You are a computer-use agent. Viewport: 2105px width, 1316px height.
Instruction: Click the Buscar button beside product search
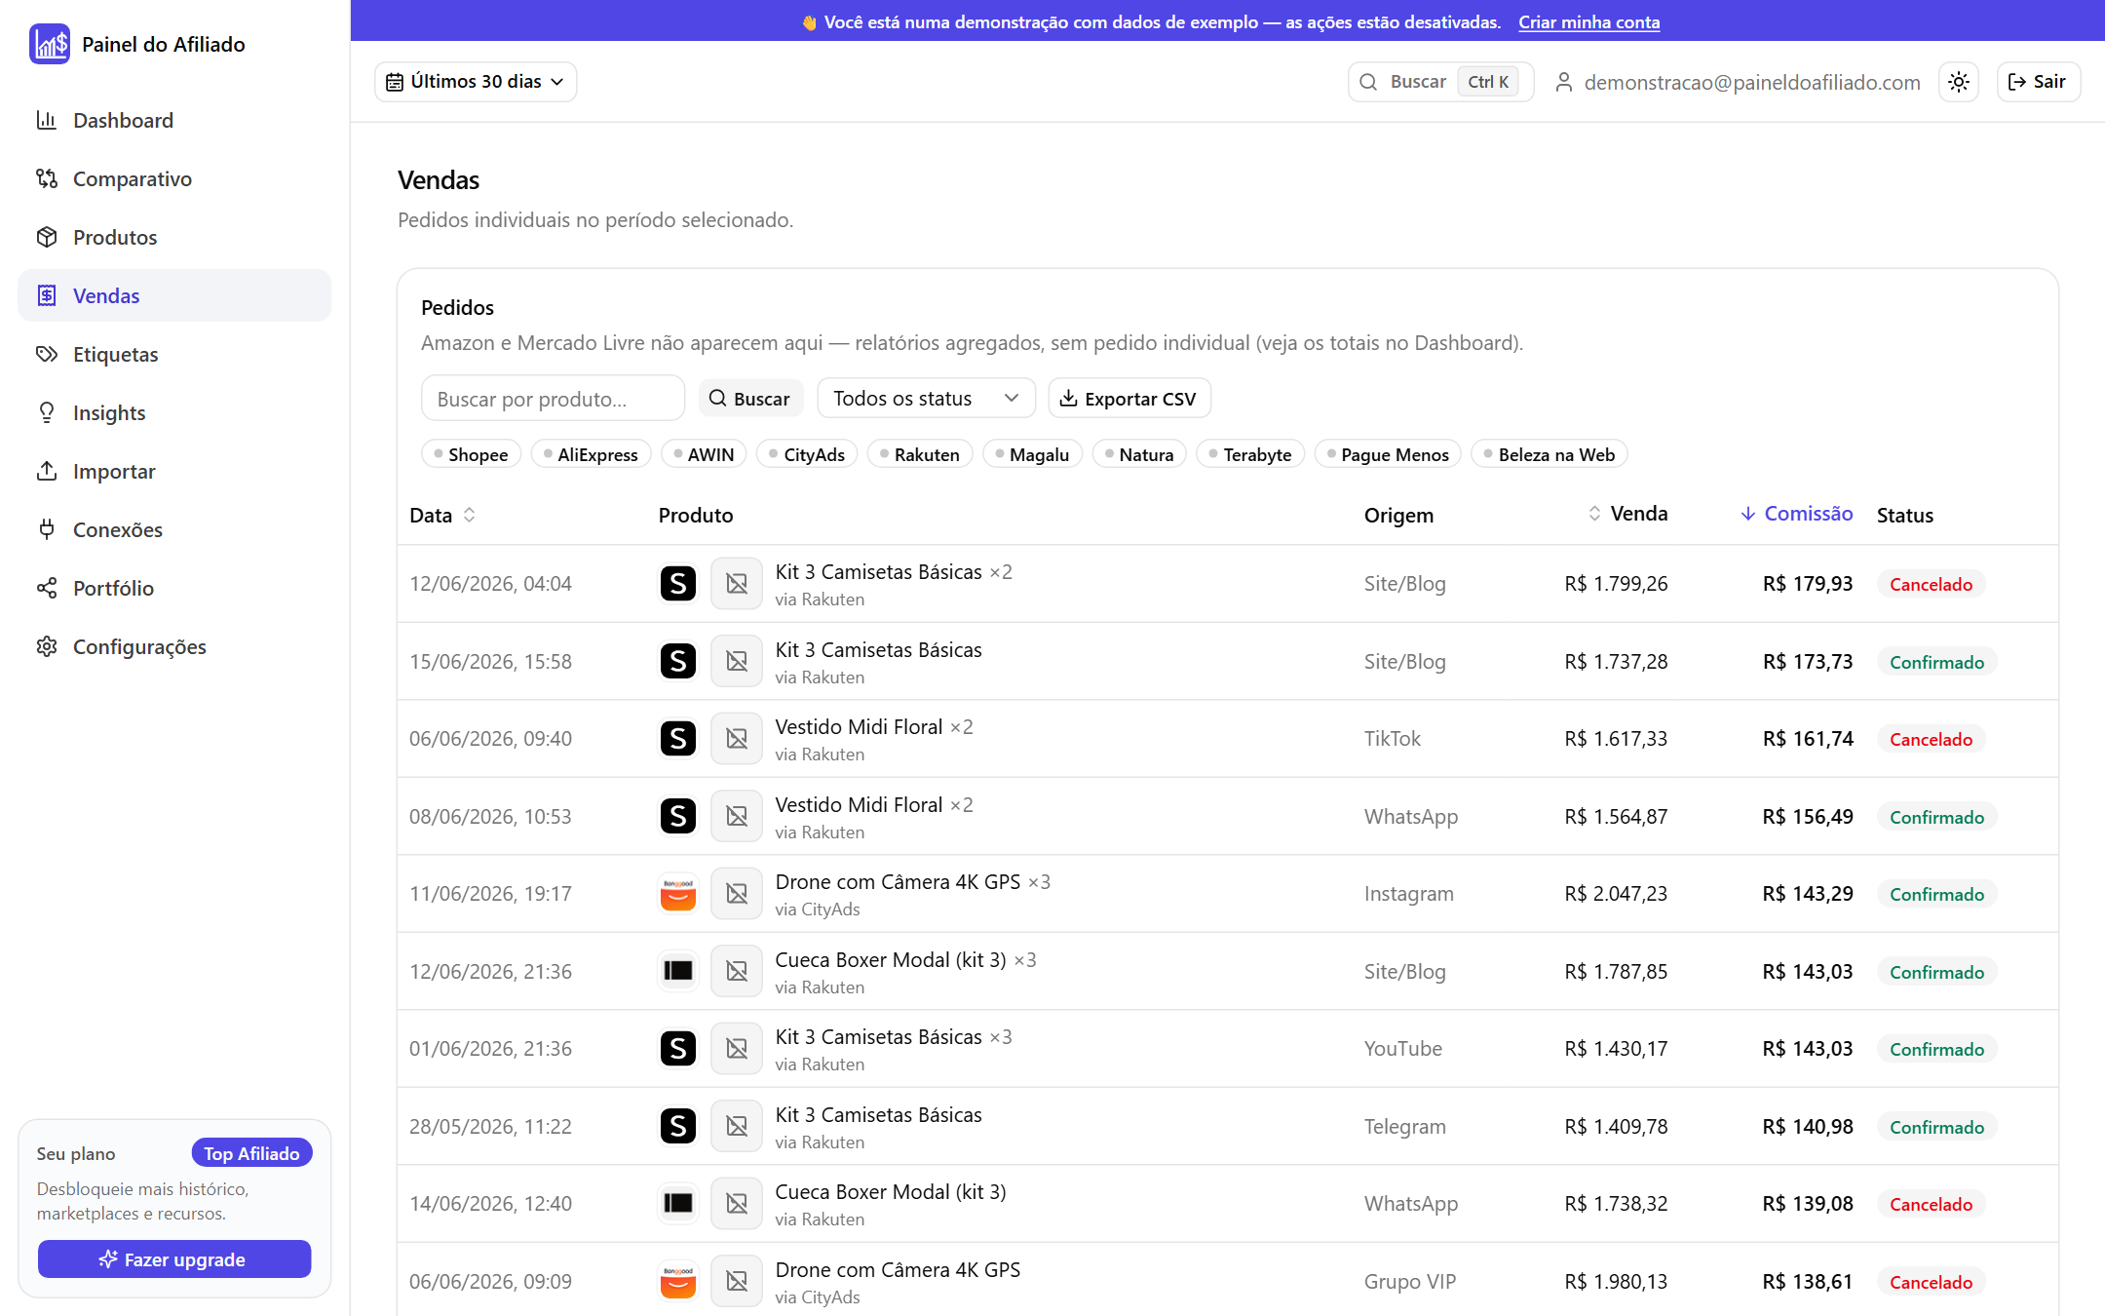coord(749,399)
